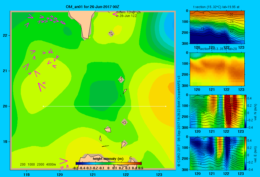Click the height anomaly color bar
Screen dimensions: 260x177
(109, 163)
